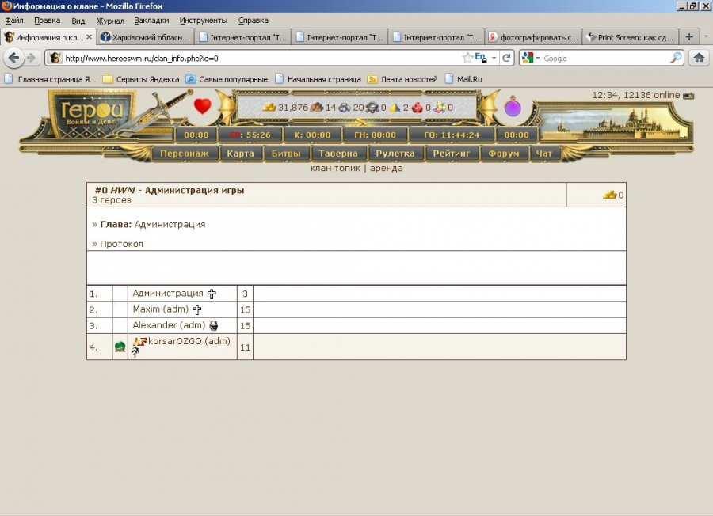
Task: Click the mail icon beside online counter
Action: click(x=688, y=95)
